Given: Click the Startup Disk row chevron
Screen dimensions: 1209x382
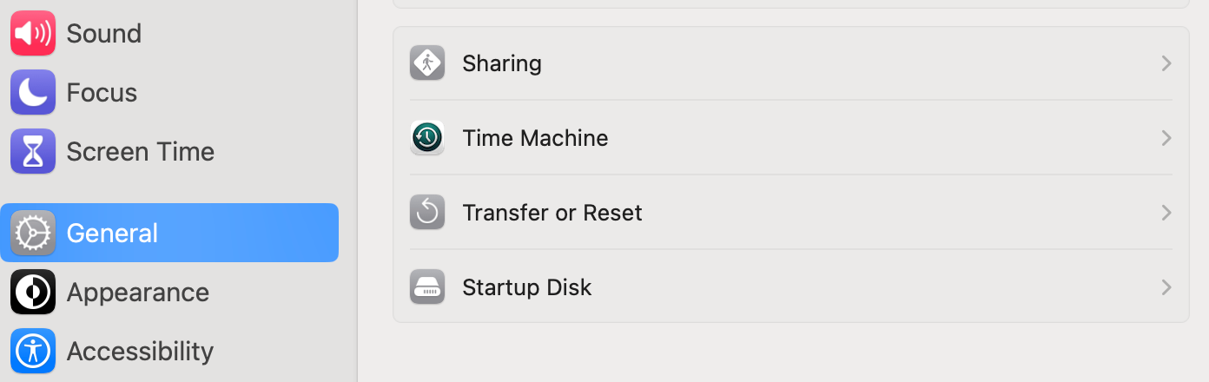Looking at the screenshot, I should click(x=1166, y=287).
